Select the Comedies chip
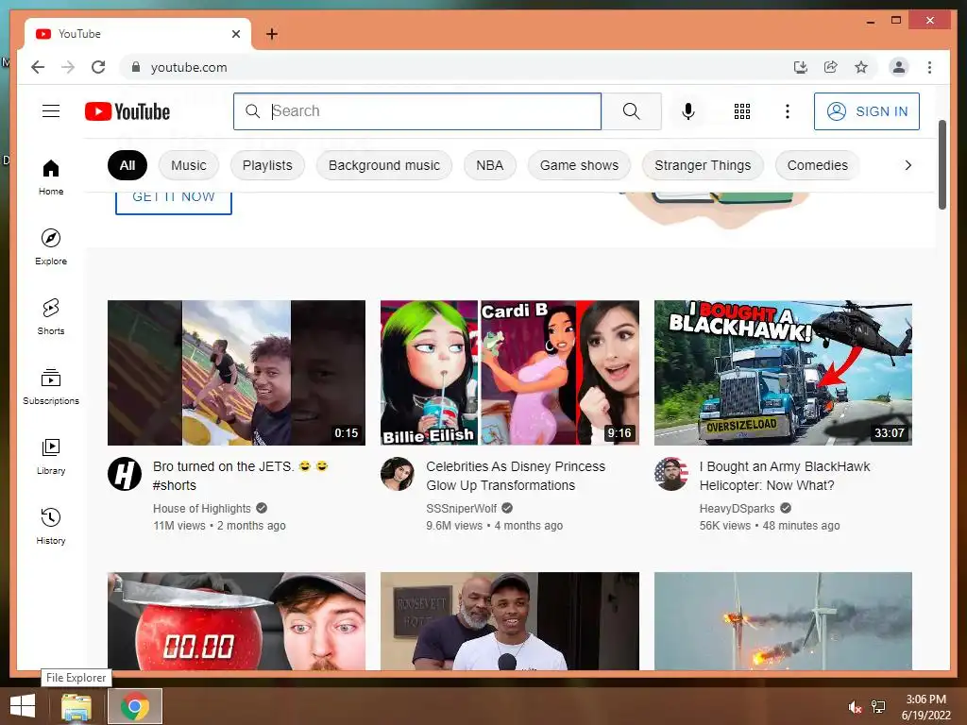This screenshot has height=725, width=967. coord(817,165)
